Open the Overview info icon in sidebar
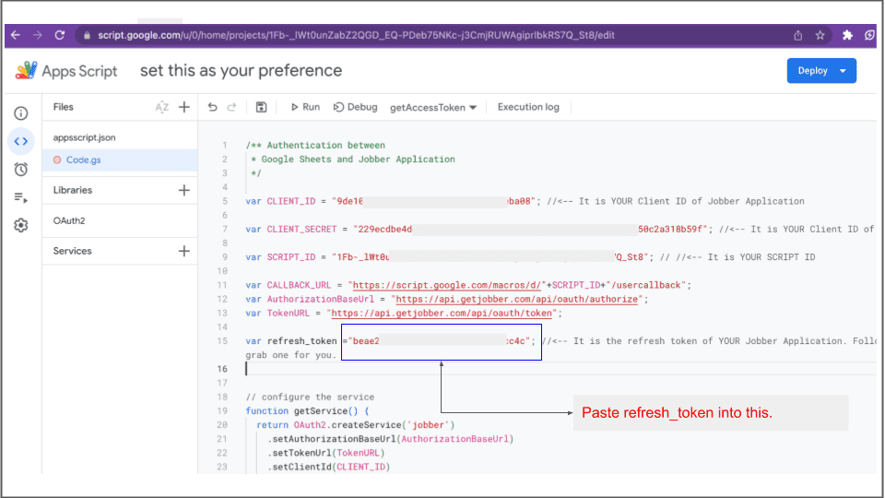Screen dimensions: 885x498 20,113
